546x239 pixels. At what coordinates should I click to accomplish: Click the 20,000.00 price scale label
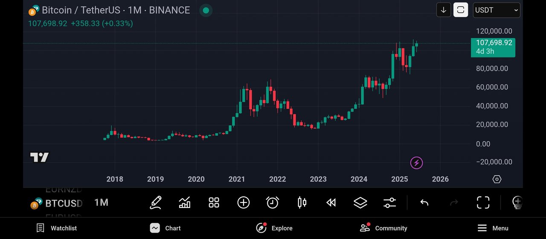492,125
